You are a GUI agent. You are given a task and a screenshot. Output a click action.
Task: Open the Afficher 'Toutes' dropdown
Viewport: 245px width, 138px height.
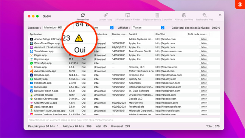click(148, 28)
